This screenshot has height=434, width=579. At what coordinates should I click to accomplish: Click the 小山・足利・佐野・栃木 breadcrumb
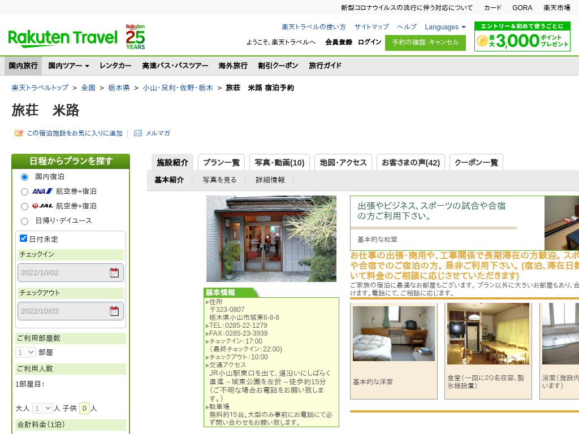pyautogui.click(x=178, y=88)
